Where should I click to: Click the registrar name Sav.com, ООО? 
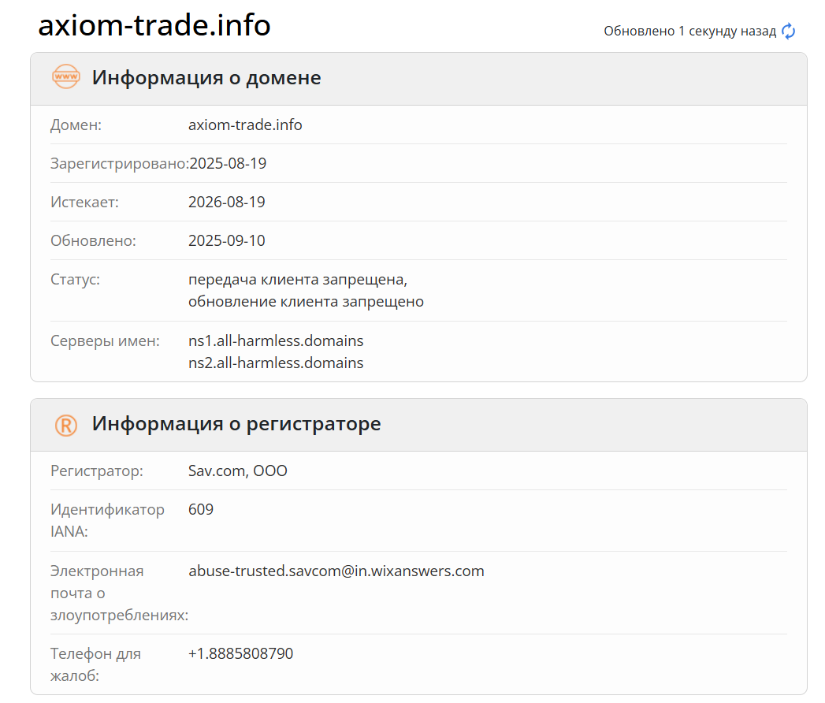click(238, 471)
